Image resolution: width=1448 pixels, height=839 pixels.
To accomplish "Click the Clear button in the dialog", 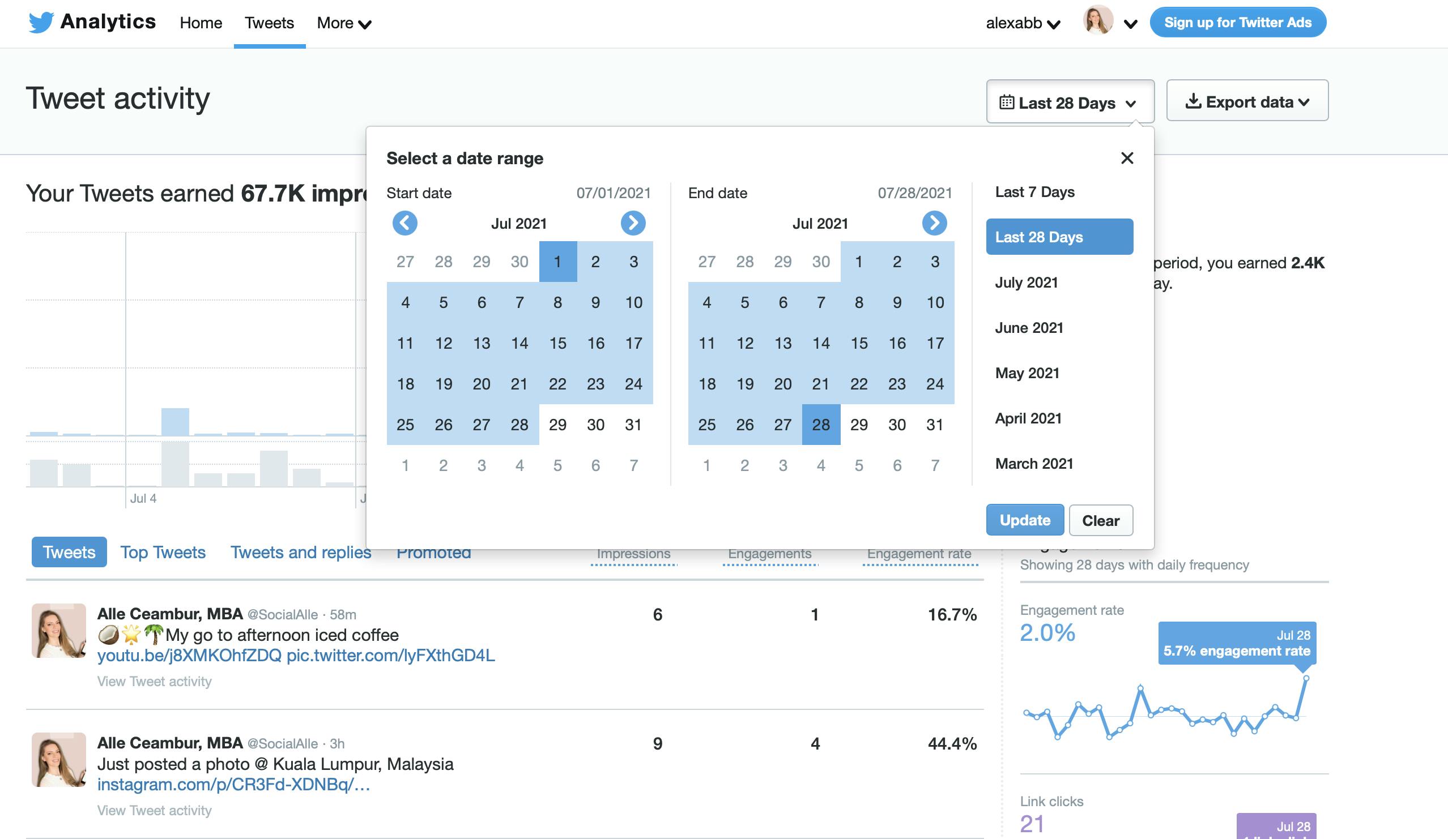I will point(1100,520).
